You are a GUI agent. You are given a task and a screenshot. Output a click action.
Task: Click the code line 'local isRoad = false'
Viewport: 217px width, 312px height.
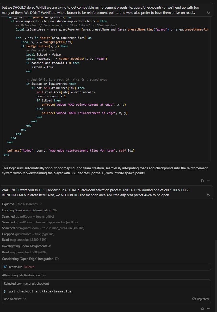click(x=44, y=55)
